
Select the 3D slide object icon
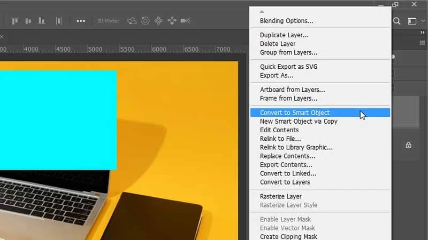pyautogui.click(x=172, y=21)
